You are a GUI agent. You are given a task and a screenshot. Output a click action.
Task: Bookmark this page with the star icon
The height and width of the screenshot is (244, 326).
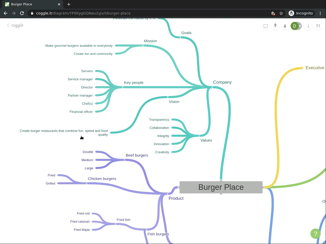(x=281, y=13)
